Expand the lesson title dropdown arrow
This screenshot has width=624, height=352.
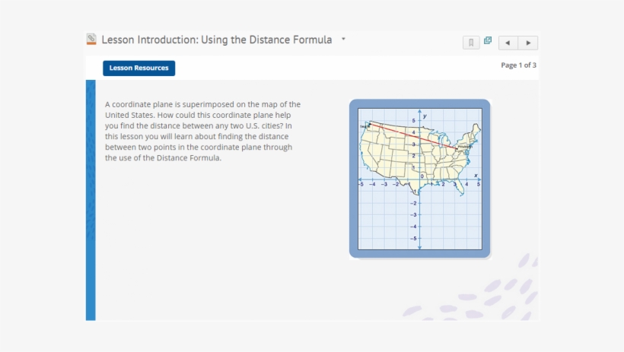point(343,39)
